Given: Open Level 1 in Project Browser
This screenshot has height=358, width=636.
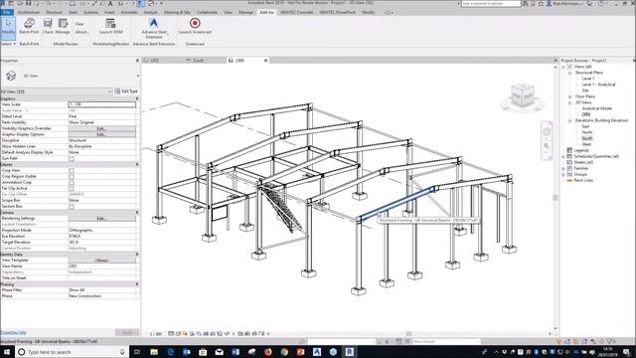Looking at the screenshot, I should click(x=587, y=79).
